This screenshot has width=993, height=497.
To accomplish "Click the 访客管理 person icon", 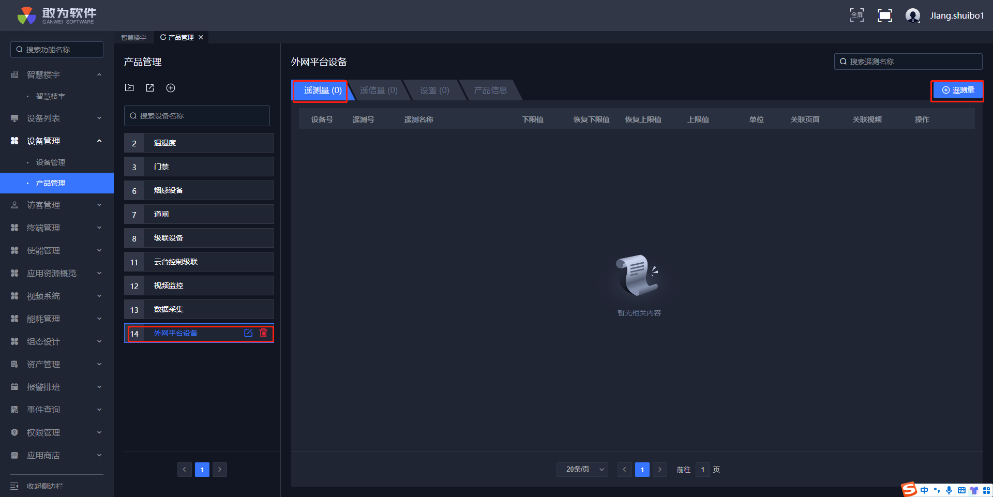I will pos(14,205).
